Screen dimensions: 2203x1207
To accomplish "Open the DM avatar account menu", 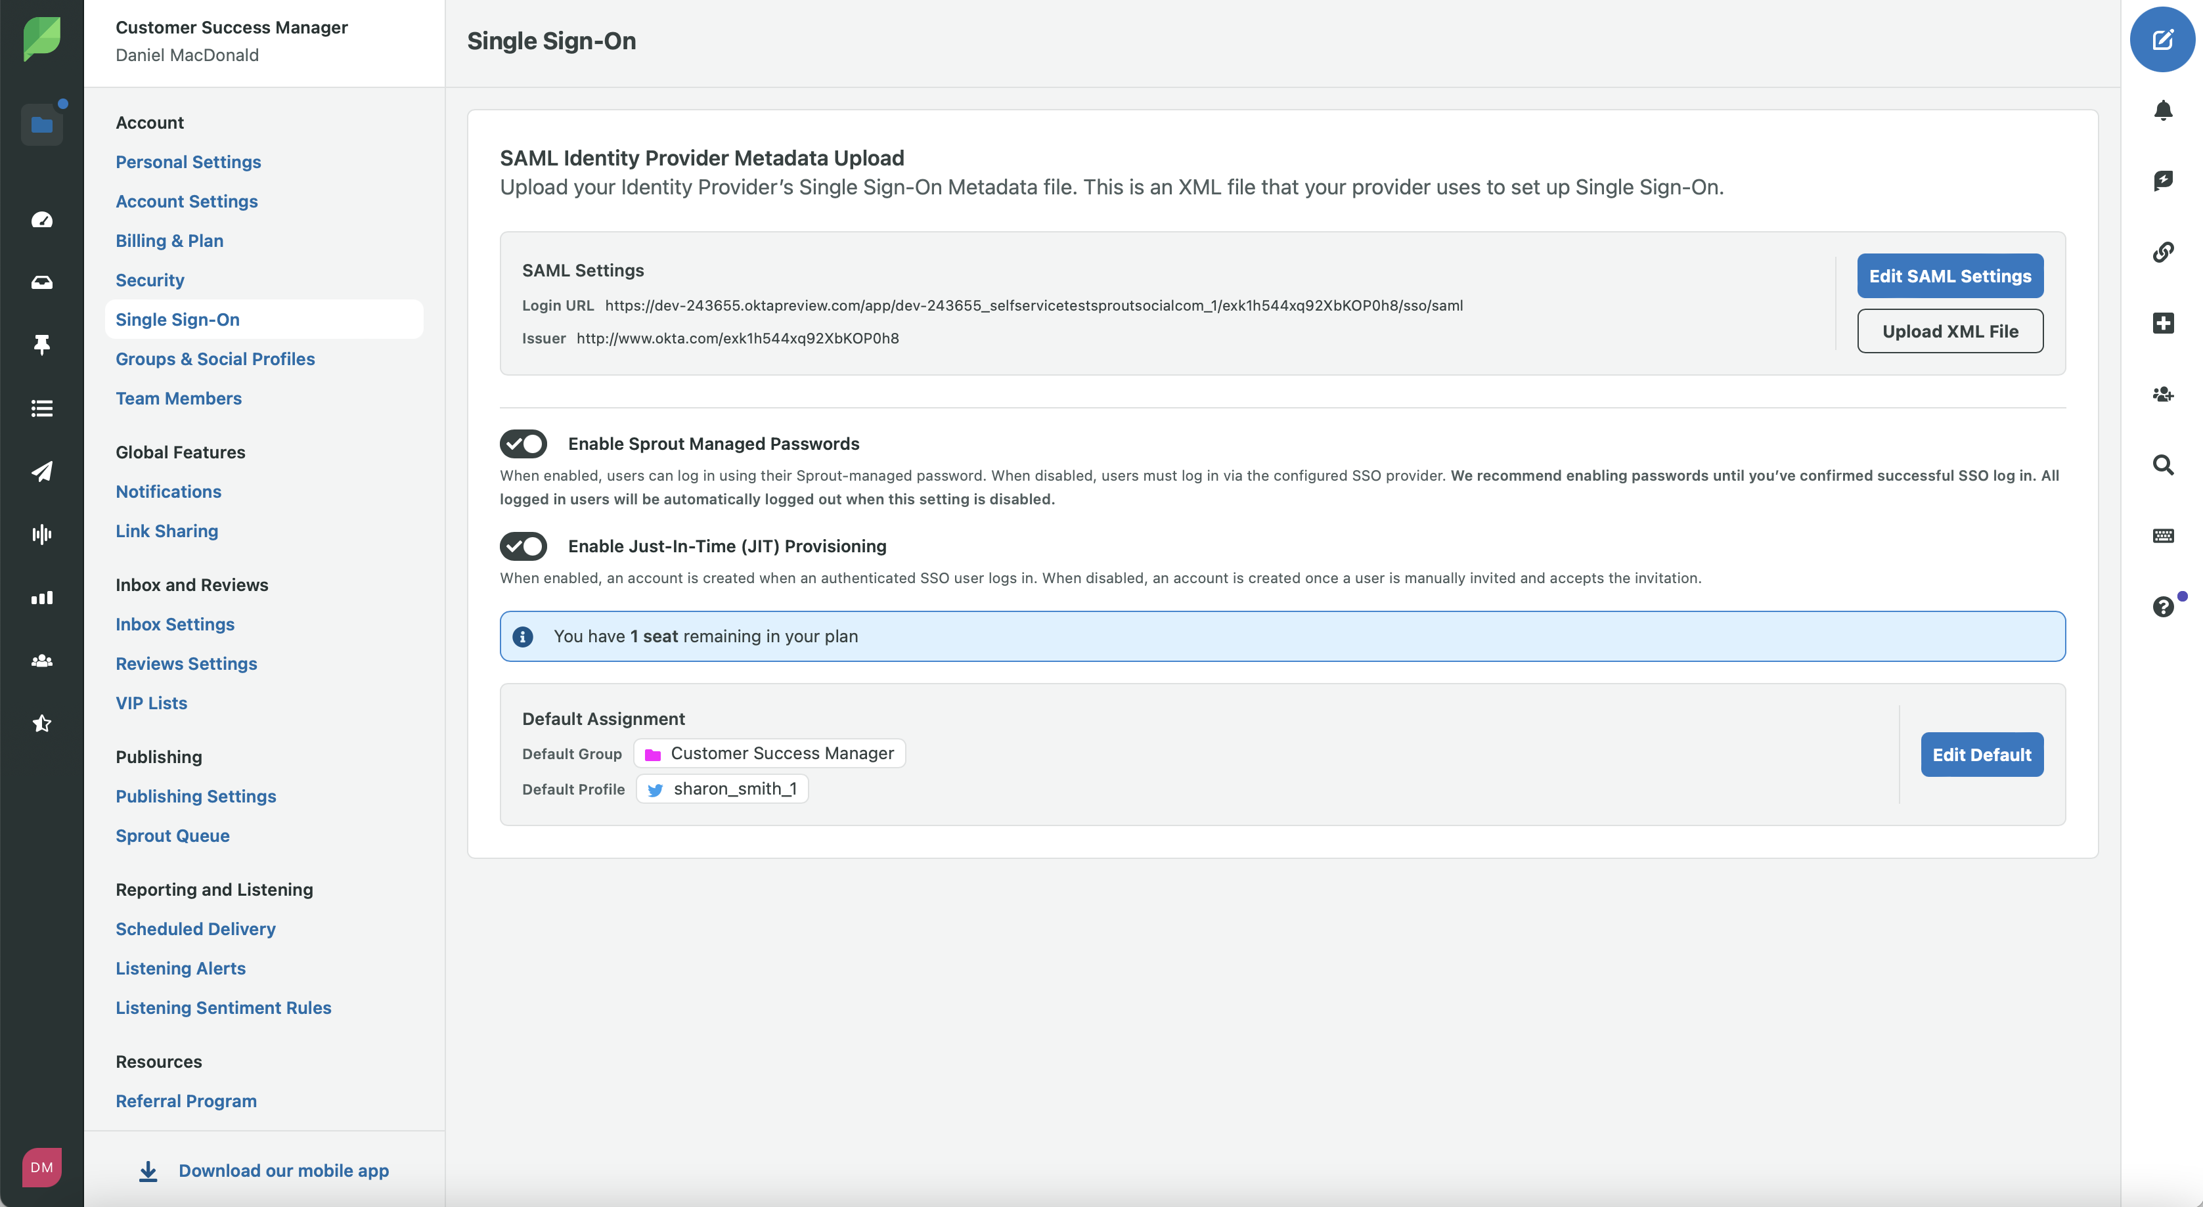I will click(x=41, y=1166).
